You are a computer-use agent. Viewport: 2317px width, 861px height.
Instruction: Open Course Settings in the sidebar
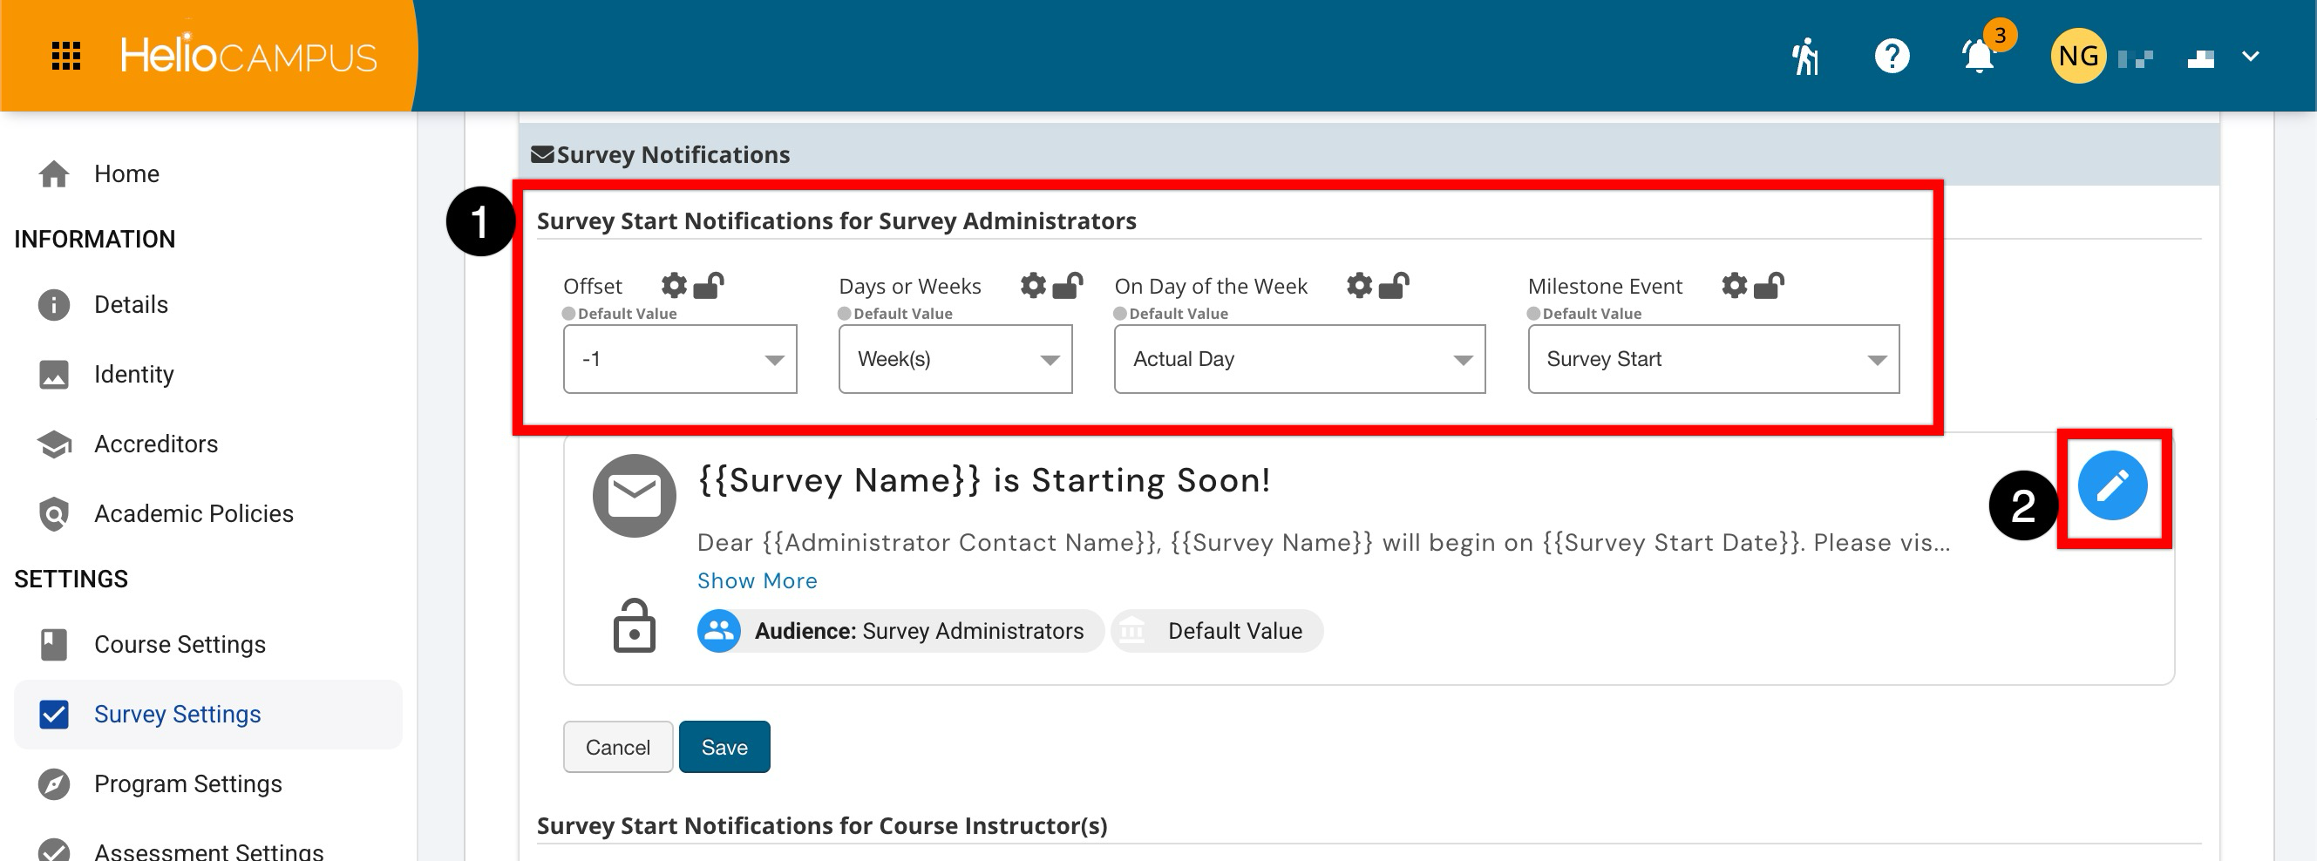[x=207, y=644]
